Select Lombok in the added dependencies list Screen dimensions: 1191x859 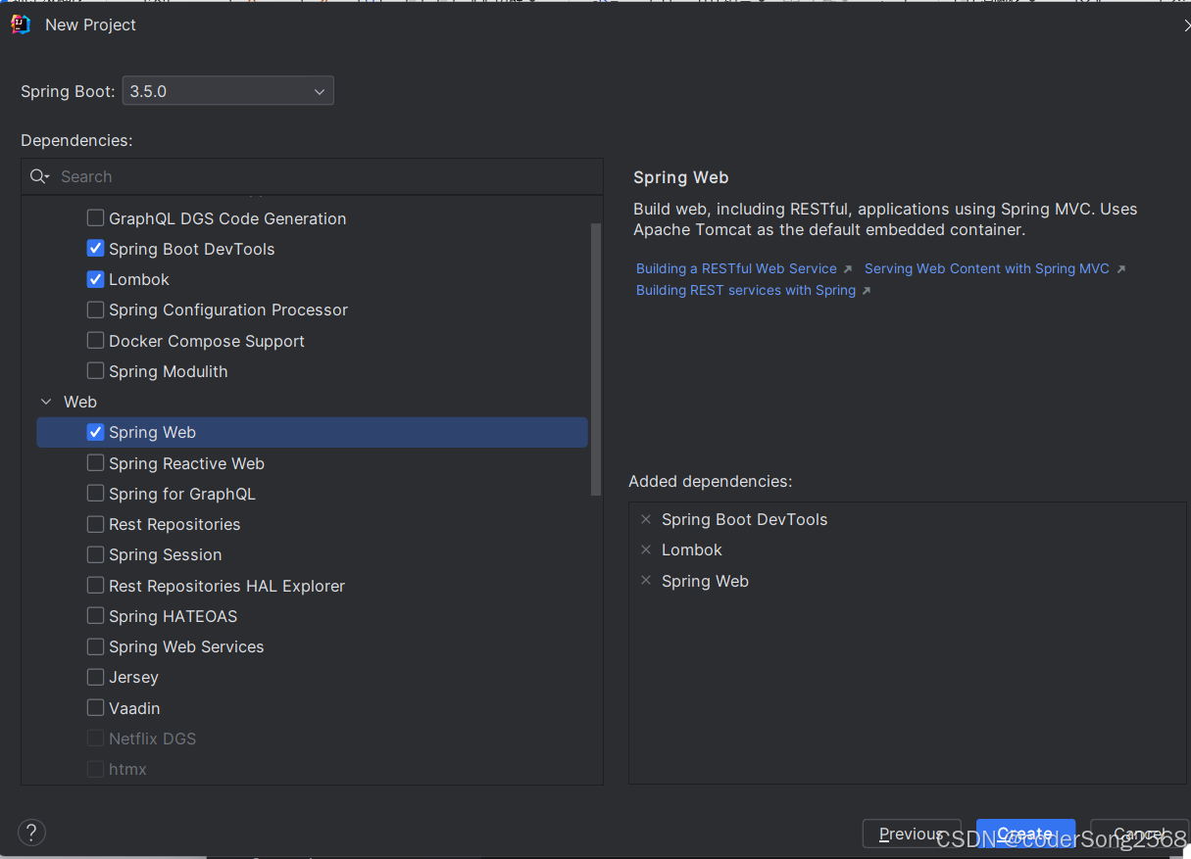pyautogui.click(x=691, y=549)
